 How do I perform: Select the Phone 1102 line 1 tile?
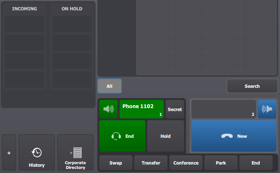click(142, 109)
